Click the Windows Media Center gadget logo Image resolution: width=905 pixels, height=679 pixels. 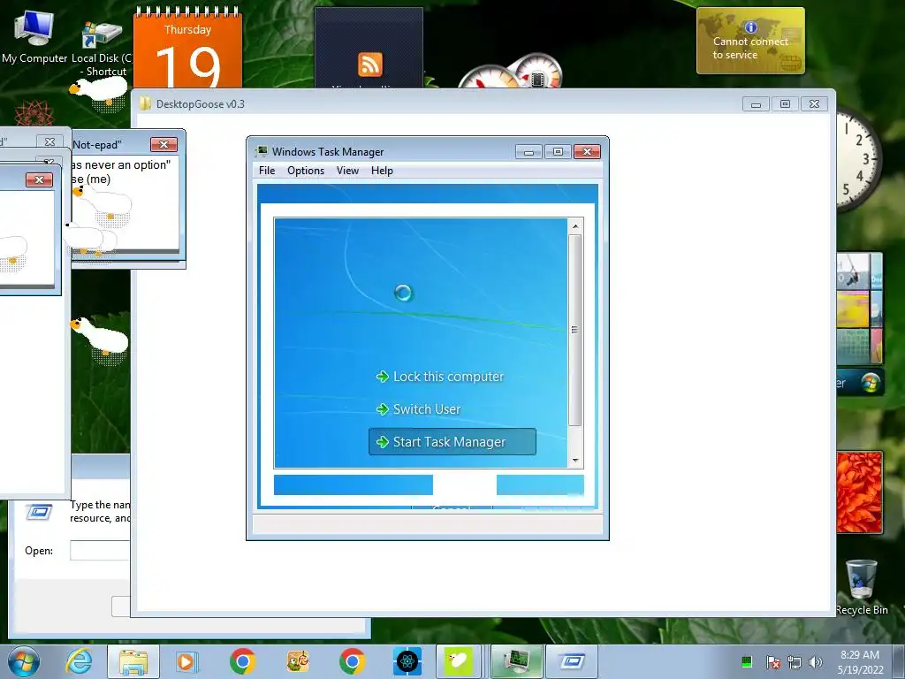[871, 383]
